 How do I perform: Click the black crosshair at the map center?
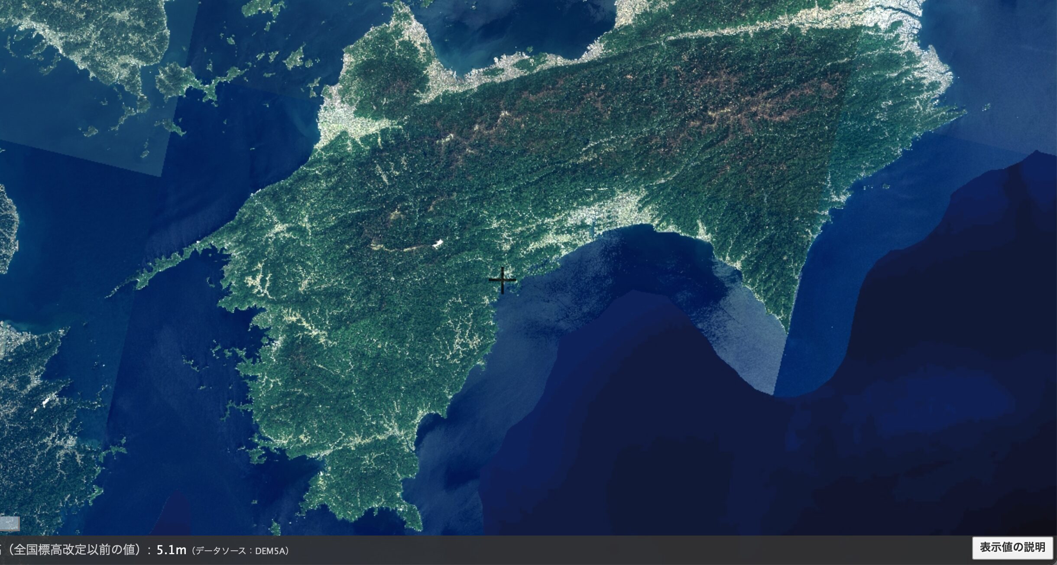coord(502,280)
